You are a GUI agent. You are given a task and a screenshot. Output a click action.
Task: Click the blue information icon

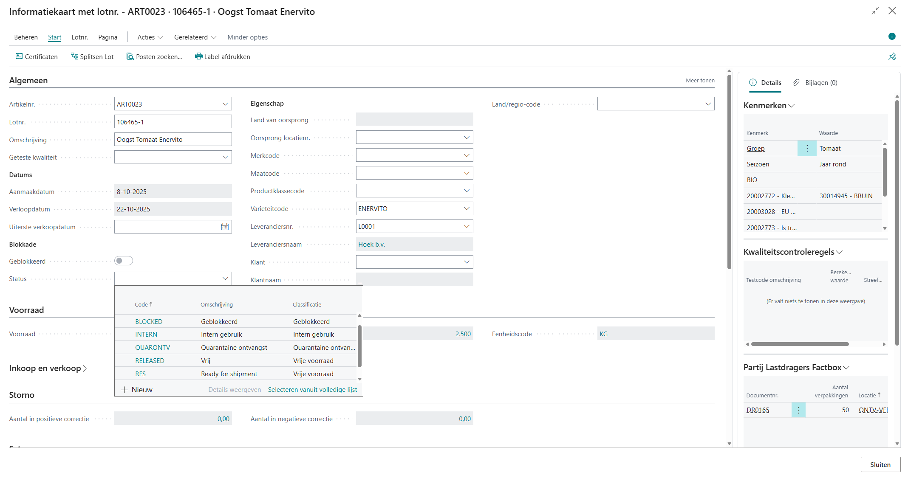[x=892, y=37]
